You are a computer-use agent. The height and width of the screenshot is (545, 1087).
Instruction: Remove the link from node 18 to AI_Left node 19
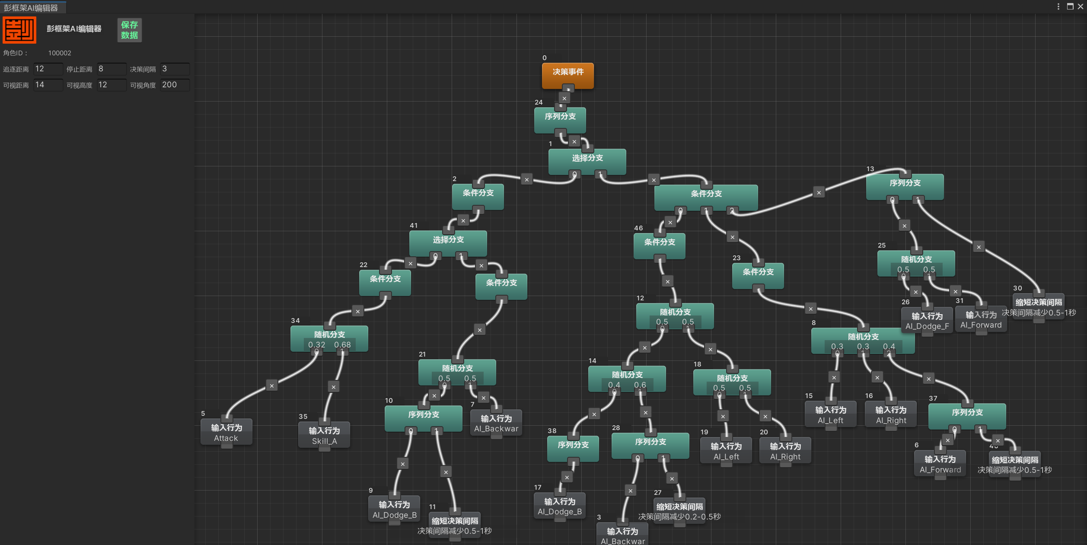click(x=723, y=417)
